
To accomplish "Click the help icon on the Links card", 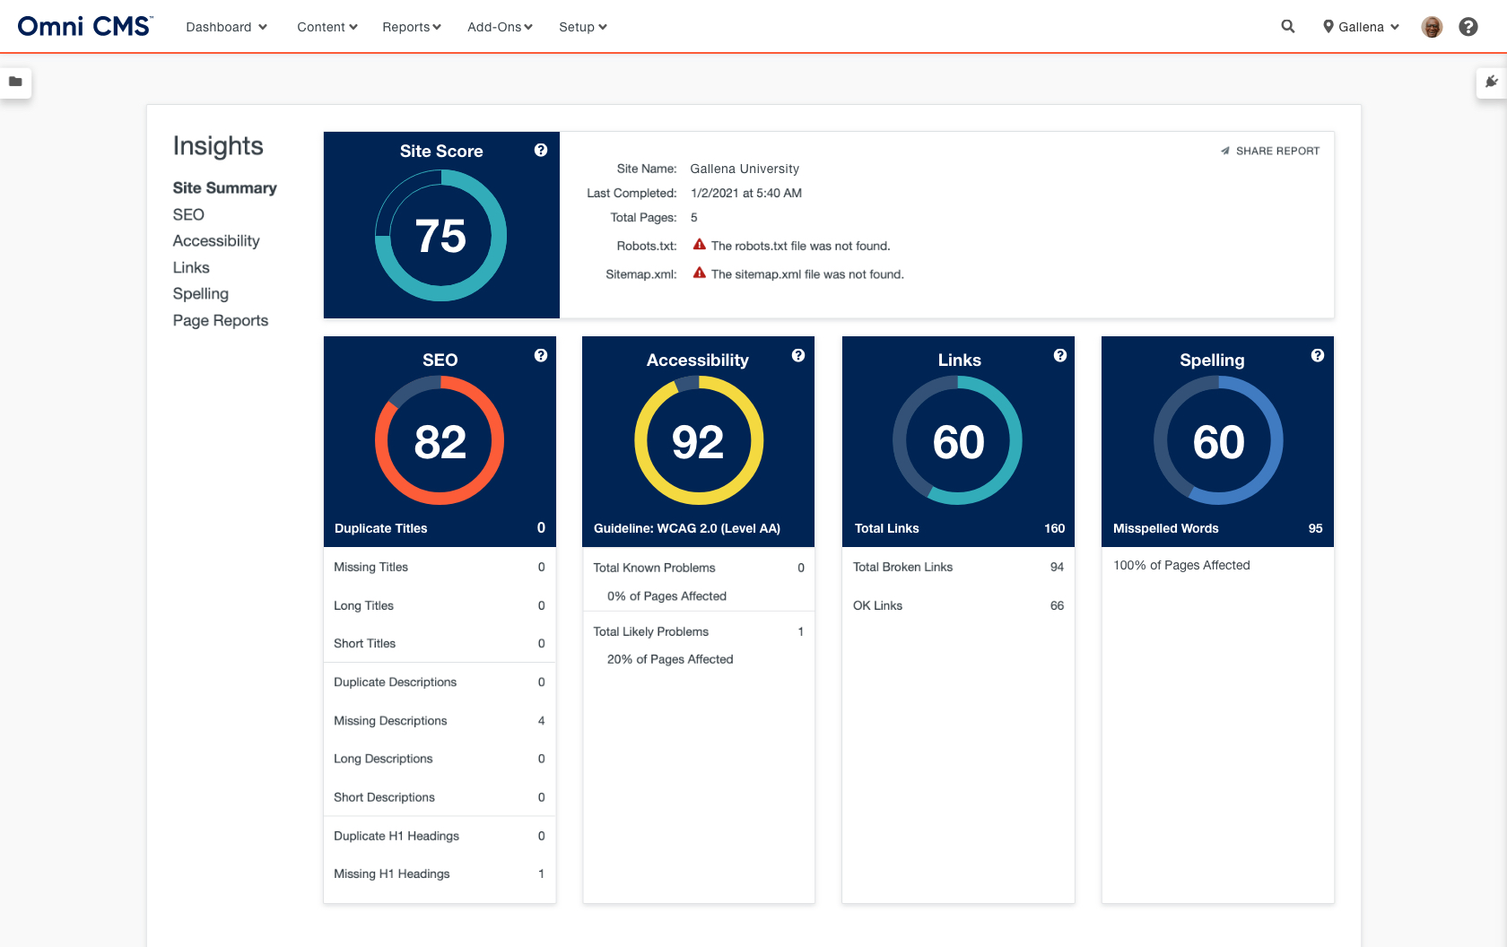I will tap(1059, 356).
